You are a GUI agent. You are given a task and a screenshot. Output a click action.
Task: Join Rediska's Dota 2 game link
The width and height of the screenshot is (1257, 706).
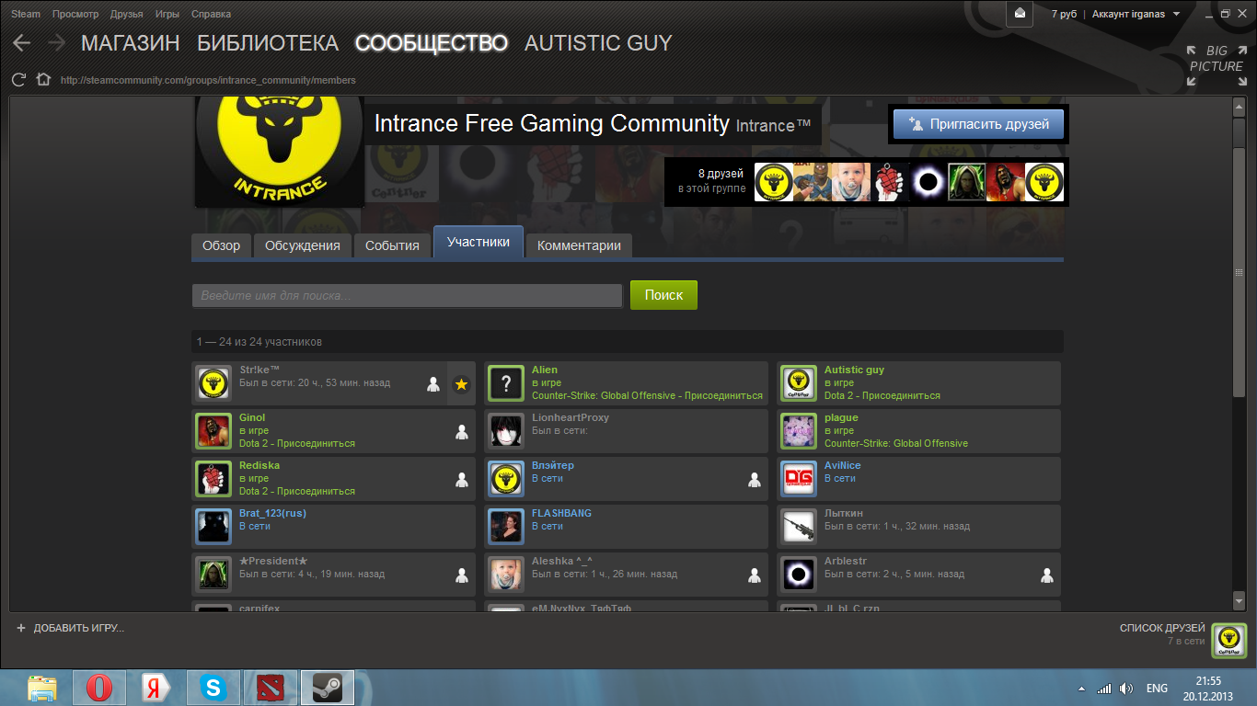click(x=297, y=491)
